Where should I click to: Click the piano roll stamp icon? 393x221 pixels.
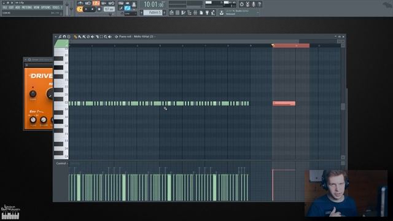point(68,37)
